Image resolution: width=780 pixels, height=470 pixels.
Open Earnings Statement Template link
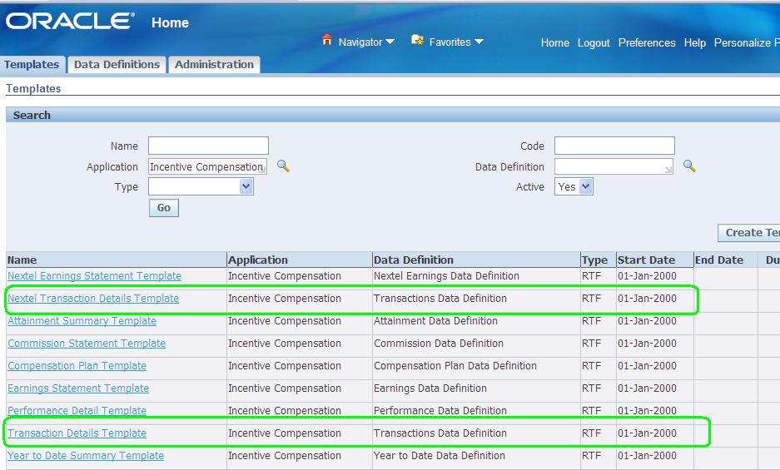78,388
